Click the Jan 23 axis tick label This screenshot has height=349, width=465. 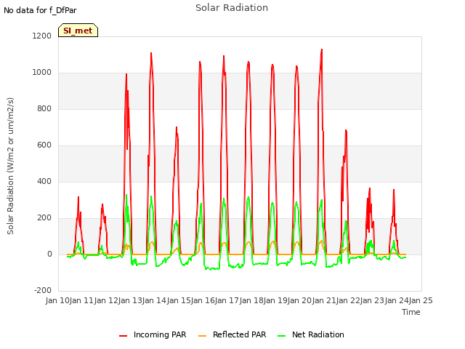373,300
